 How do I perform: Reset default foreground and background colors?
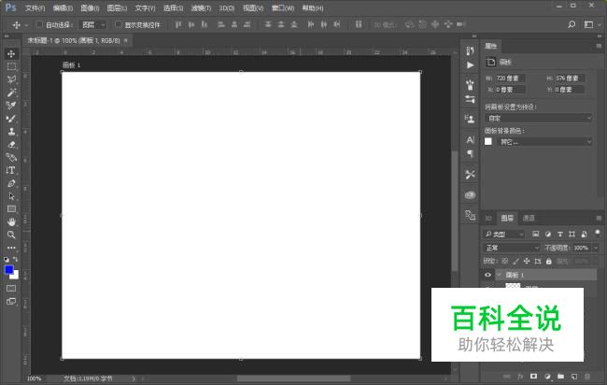[x=7, y=259]
